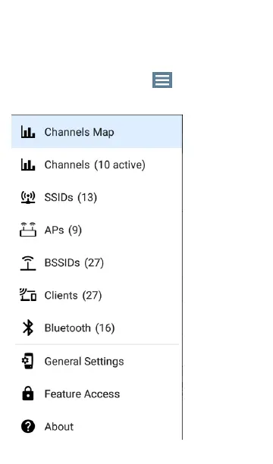Click the APs router icon
The width and height of the screenshot is (273, 464).
pos(28,230)
